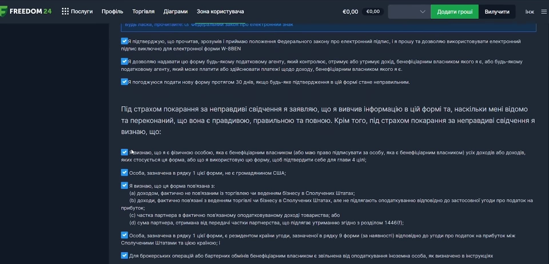Open the hamburger menu icon
Viewport: 549px width, 264px height.
point(544,12)
